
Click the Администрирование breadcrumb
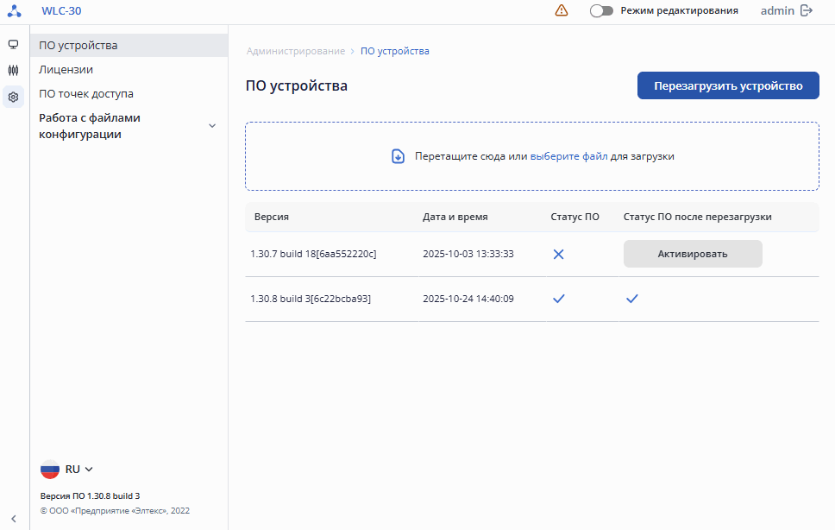pyautogui.click(x=296, y=51)
